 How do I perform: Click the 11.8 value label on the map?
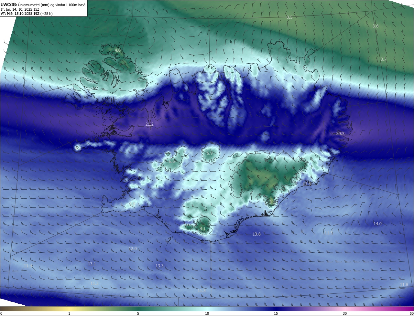click(x=404, y=284)
